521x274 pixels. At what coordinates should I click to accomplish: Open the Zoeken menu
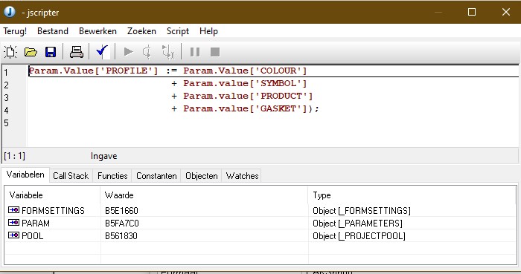pos(141,31)
